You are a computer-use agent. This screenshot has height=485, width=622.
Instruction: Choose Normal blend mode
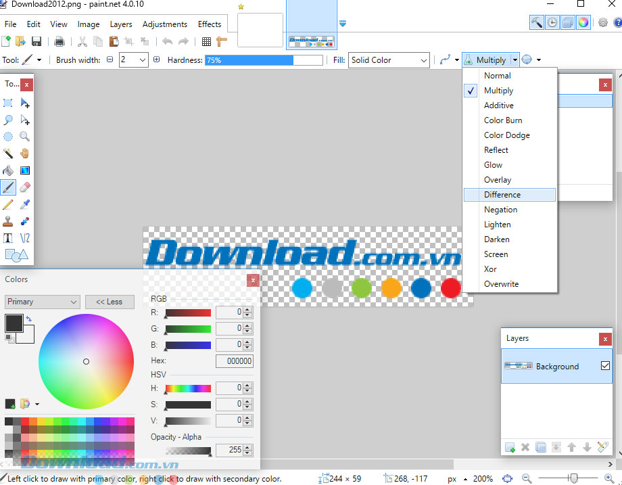509,76
